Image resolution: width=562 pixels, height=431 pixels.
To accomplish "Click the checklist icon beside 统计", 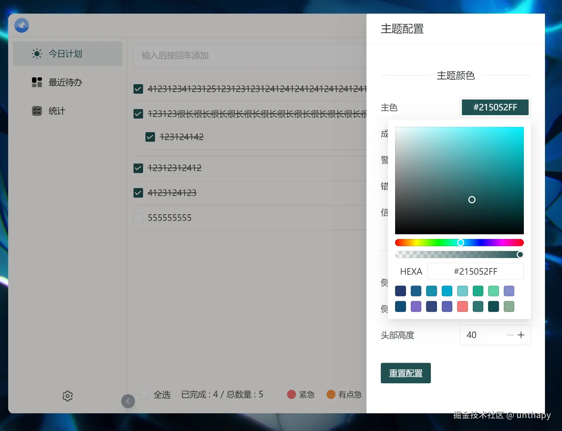I will 37,111.
